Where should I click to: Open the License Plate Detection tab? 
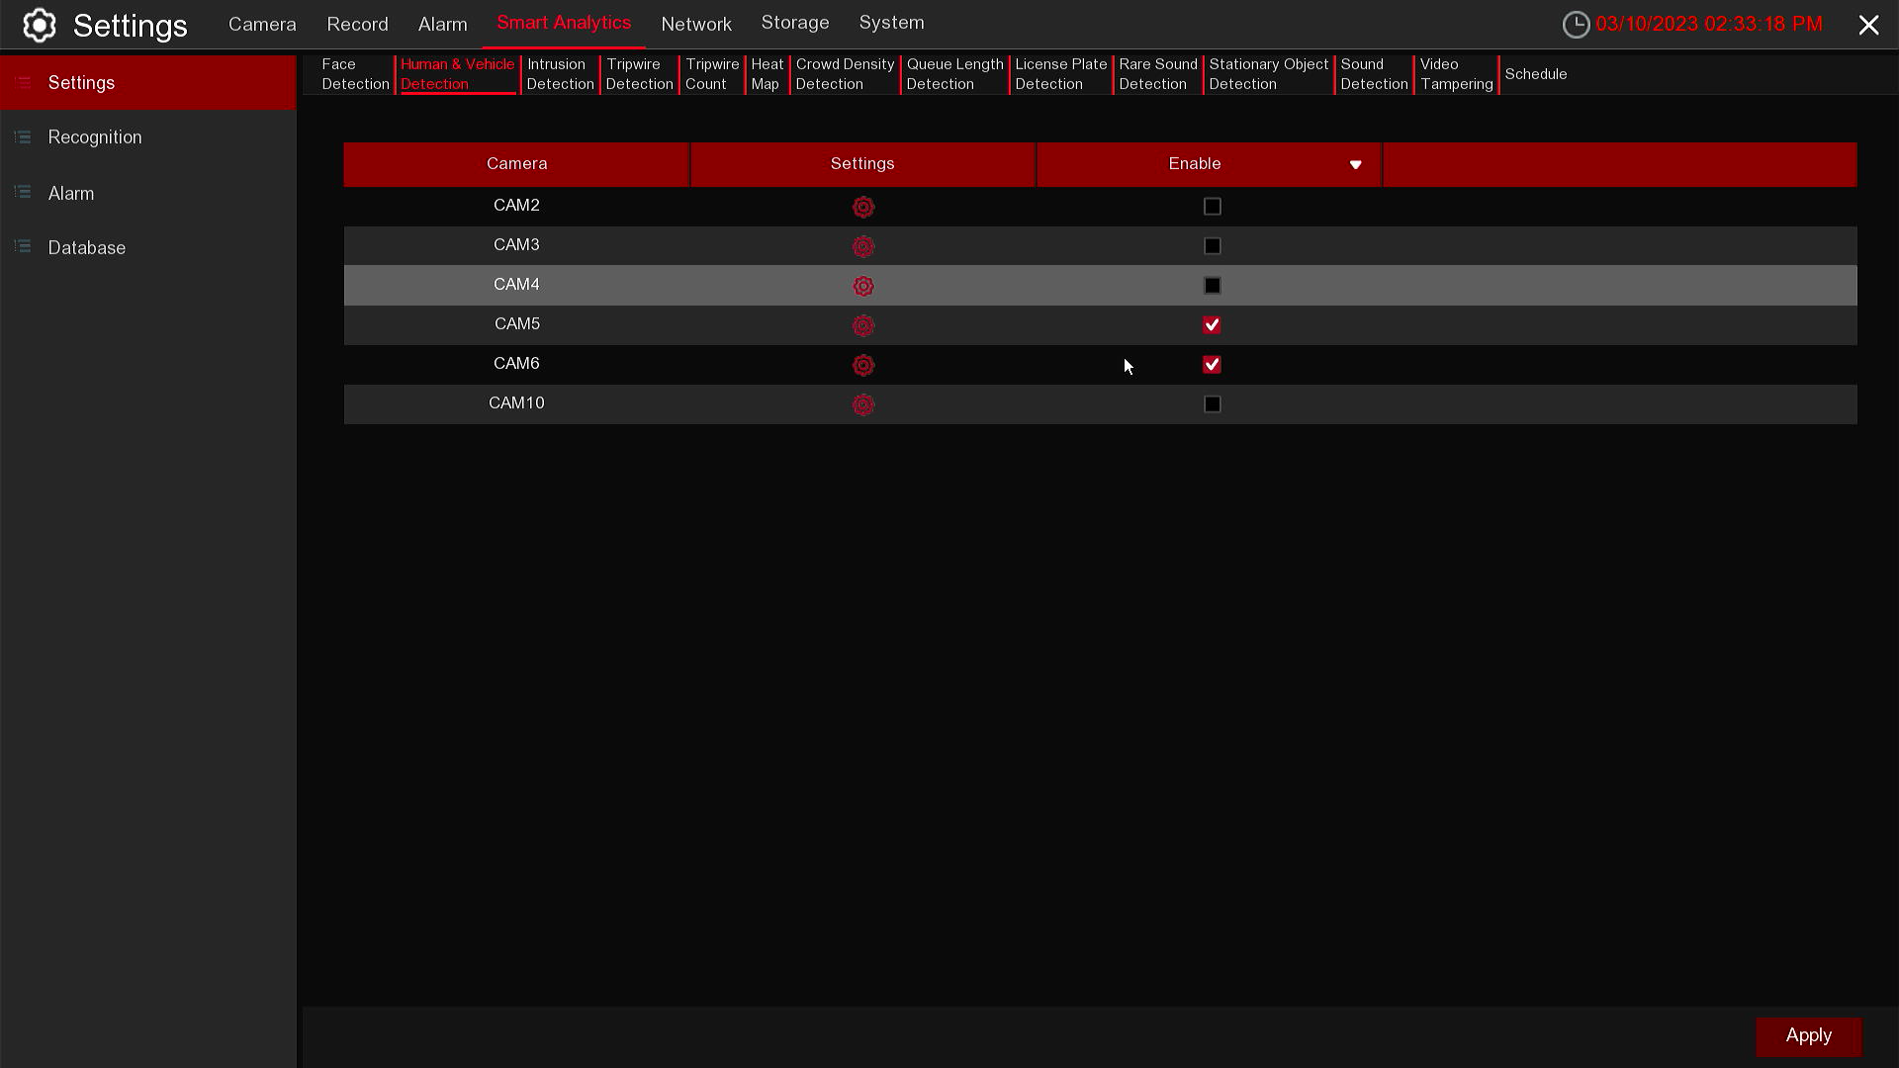[1060, 74]
